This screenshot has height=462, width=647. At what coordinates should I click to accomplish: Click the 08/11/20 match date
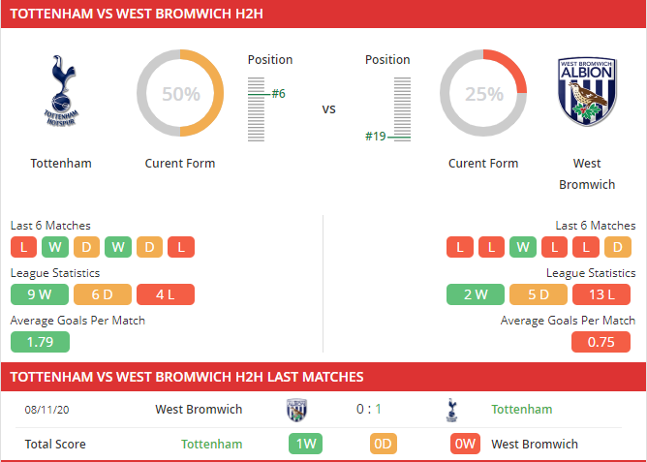[x=47, y=410]
